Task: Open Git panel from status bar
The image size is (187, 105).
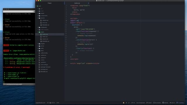Action: (x=172, y=103)
